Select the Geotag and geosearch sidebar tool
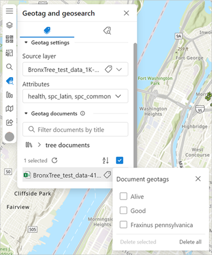Image resolution: width=212 pixels, height=255 pixels. tap(9, 81)
